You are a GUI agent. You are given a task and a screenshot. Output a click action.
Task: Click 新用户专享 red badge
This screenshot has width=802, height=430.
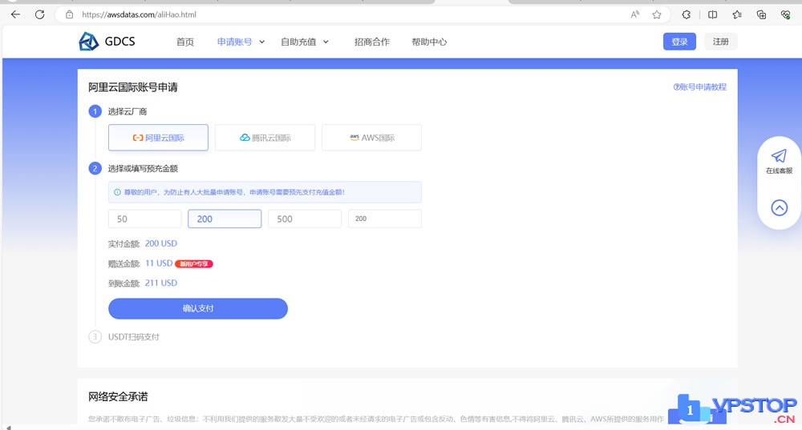click(194, 263)
